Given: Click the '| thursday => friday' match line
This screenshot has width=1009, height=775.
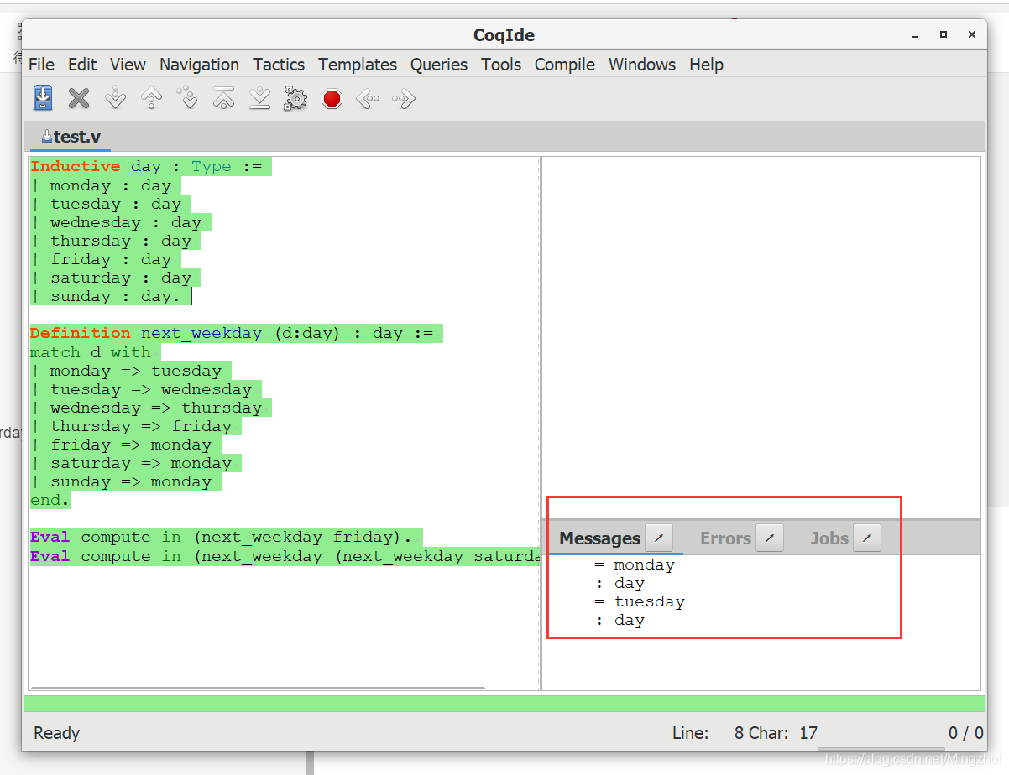Looking at the screenshot, I should coord(131,426).
